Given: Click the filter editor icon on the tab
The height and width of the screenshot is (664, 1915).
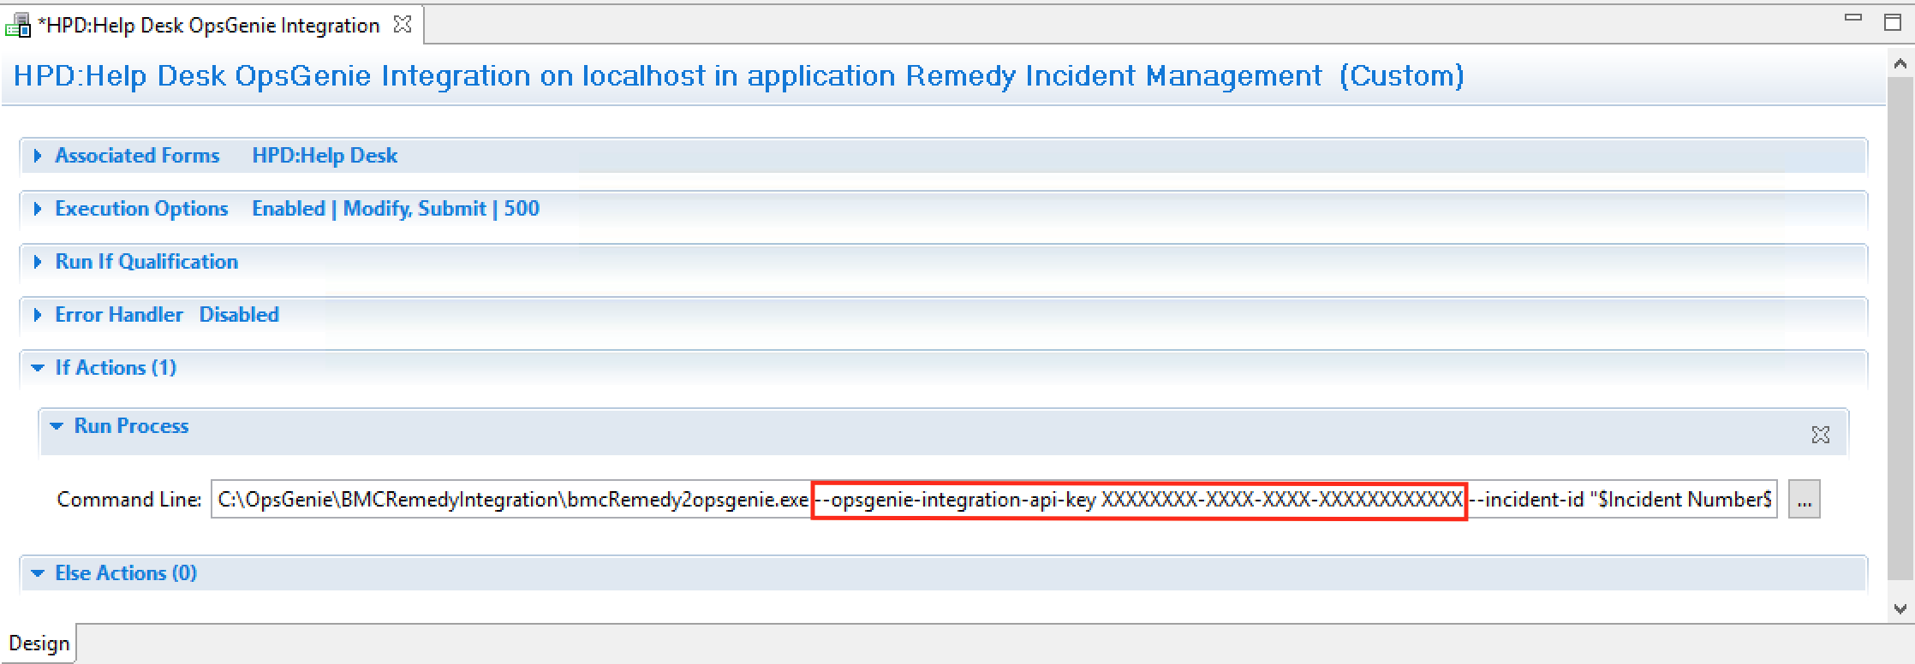Looking at the screenshot, I should (18, 26).
